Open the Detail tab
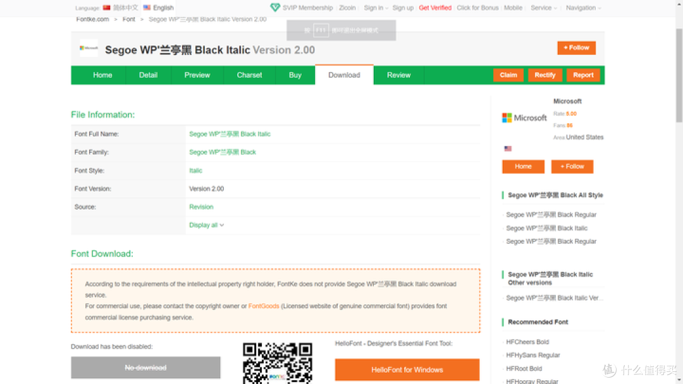683x384 pixels. pos(148,75)
